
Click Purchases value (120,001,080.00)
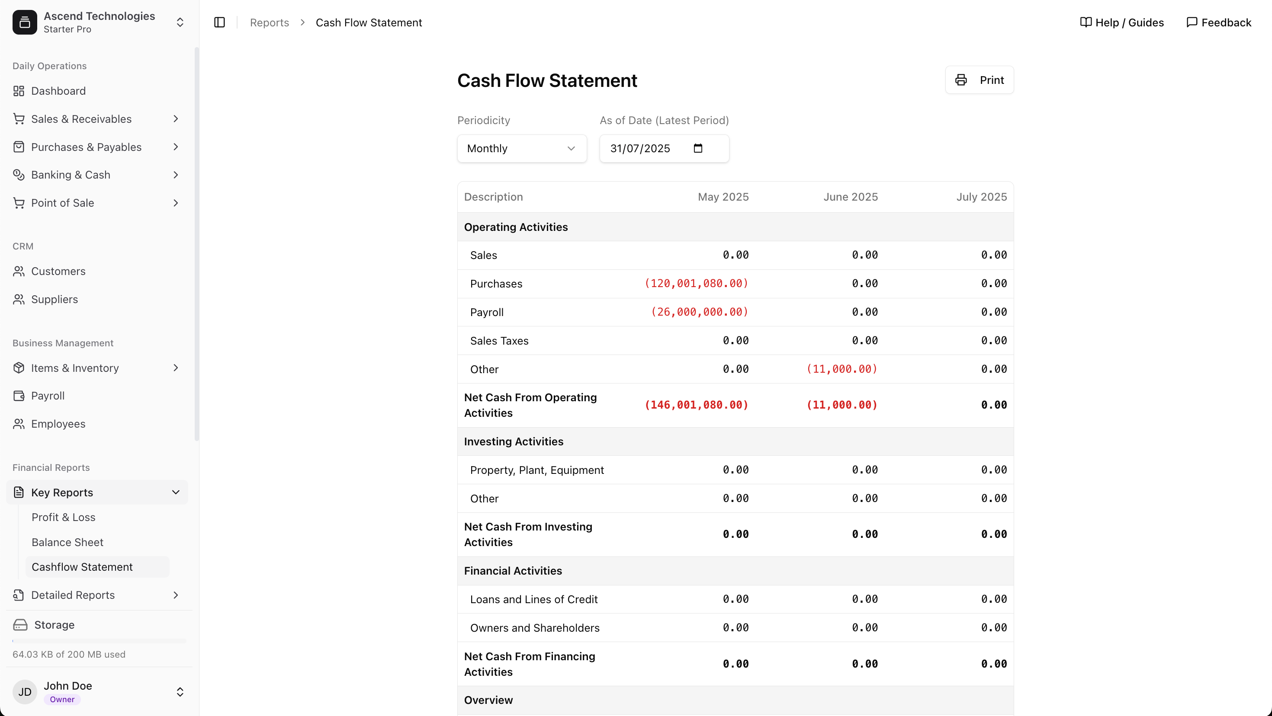(x=696, y=284)
